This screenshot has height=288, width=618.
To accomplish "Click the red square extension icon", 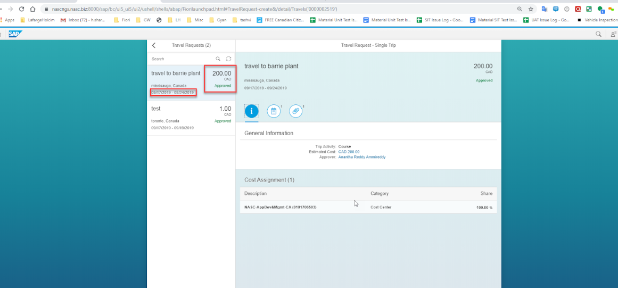I will point(578,9).
